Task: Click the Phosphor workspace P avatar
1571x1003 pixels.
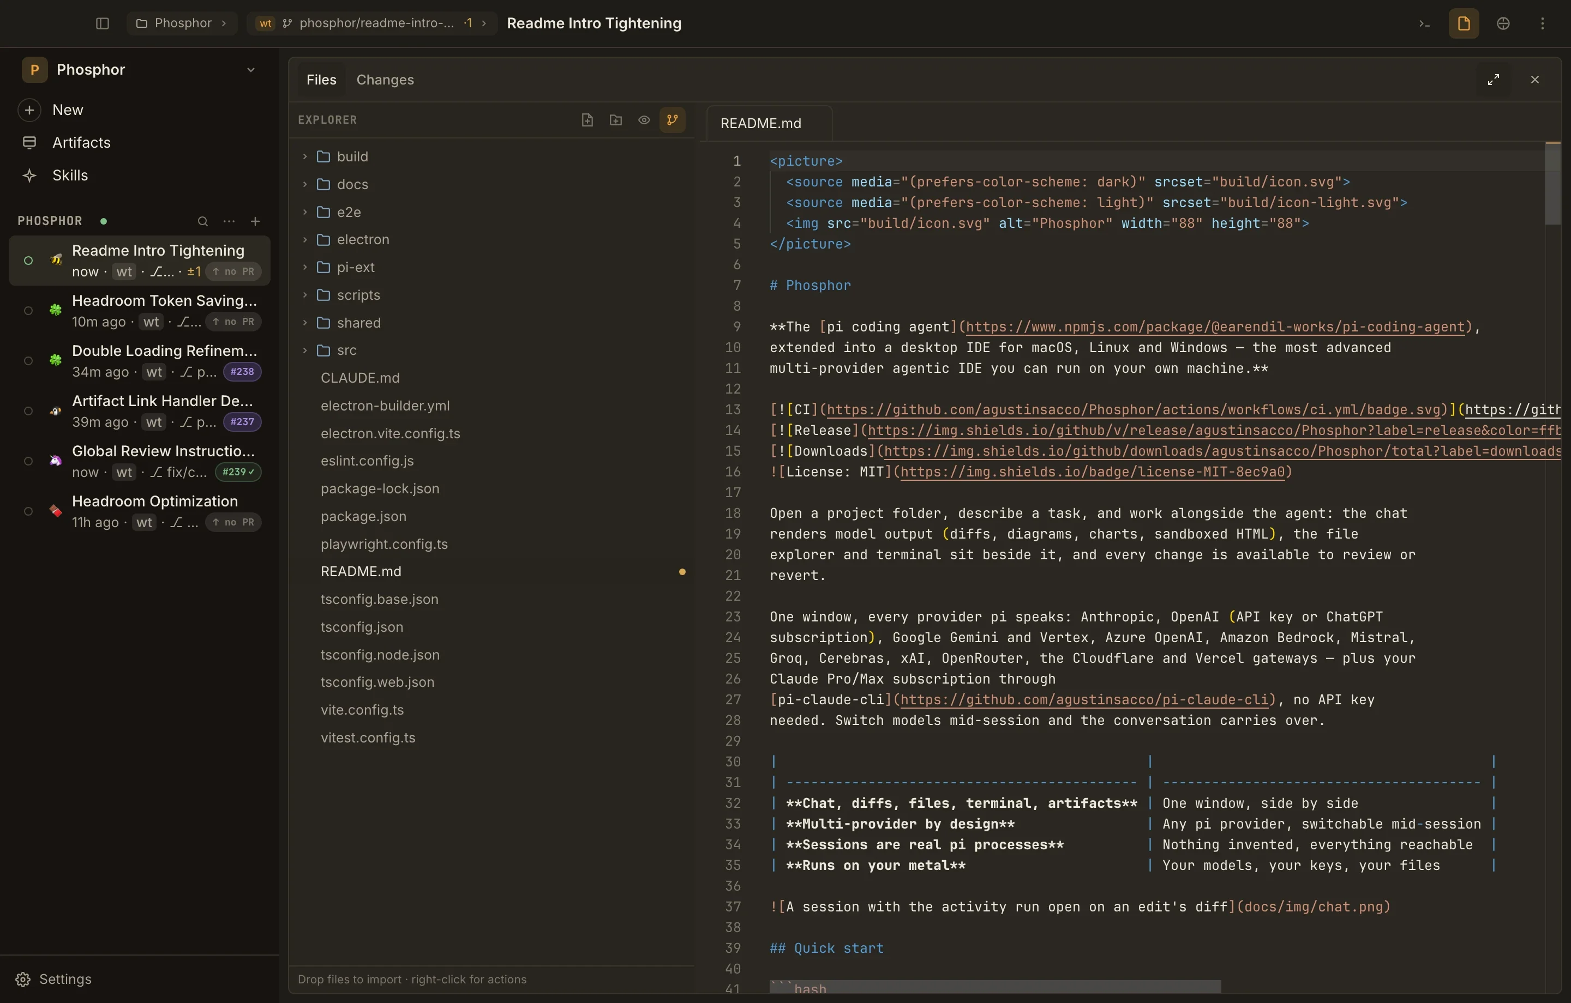Action: pyautogui.click(x=34, y=70)
